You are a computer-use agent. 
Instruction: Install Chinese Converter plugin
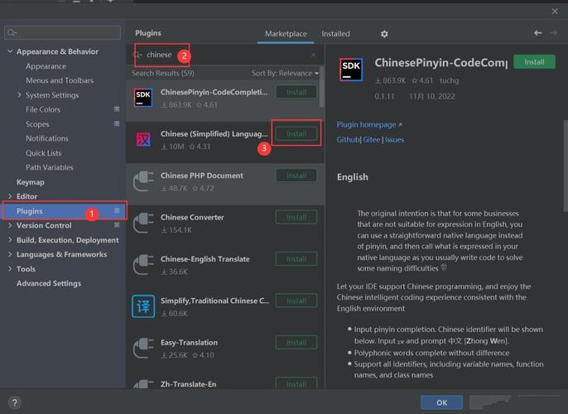(x=296, y=217)
